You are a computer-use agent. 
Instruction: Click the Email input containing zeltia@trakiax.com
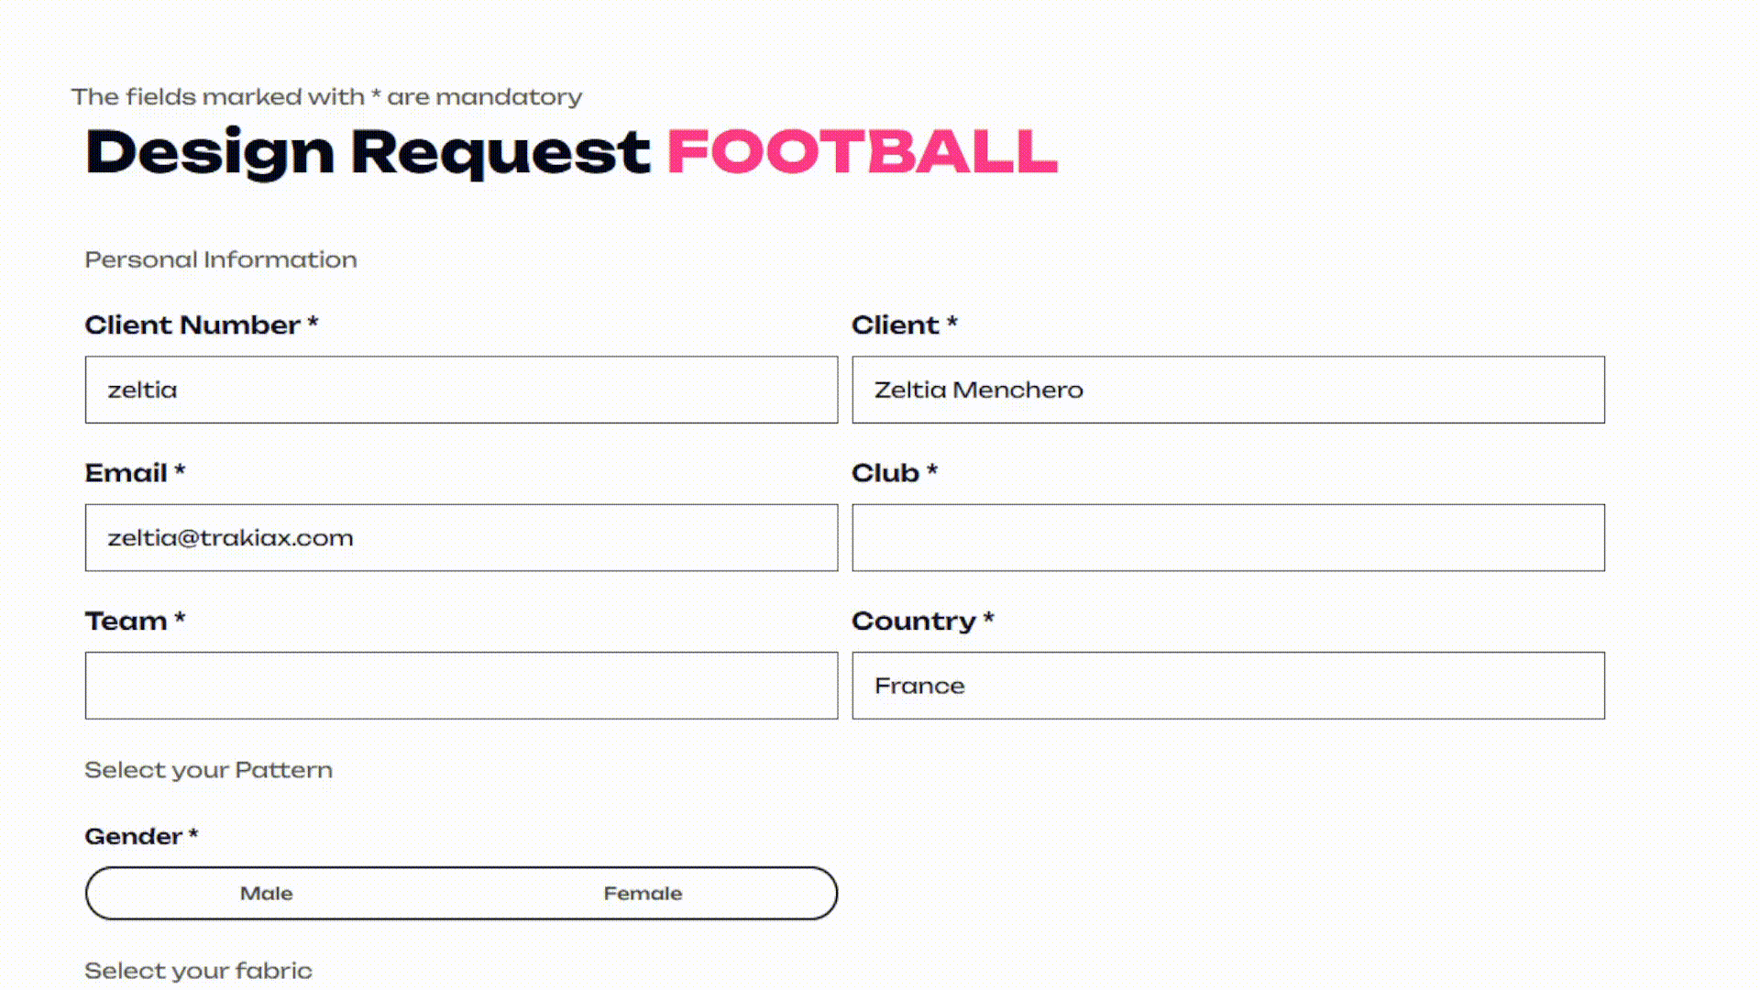[461, 537]
